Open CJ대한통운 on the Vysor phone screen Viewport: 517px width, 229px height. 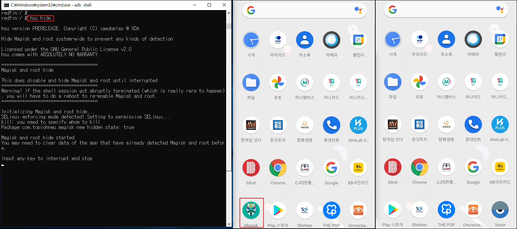click(x=446, y=167)
